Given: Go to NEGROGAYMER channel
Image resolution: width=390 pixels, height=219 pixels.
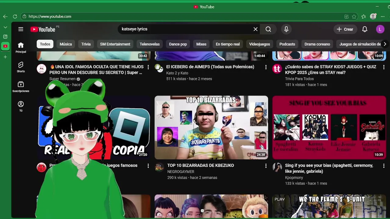Looking at the screenshot, I should 181,172.
